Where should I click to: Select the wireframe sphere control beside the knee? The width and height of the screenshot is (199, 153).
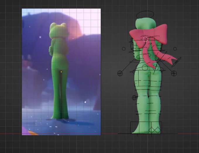134,98
